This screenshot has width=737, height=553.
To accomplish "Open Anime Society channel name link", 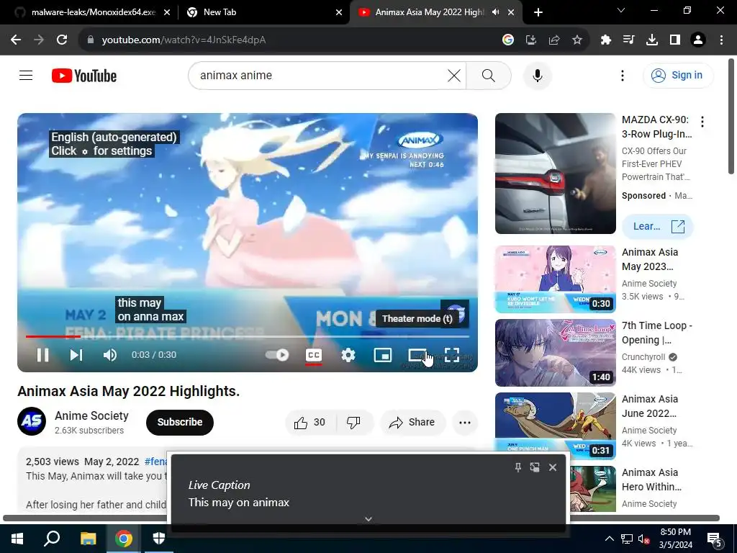I will tap(91, 415).
